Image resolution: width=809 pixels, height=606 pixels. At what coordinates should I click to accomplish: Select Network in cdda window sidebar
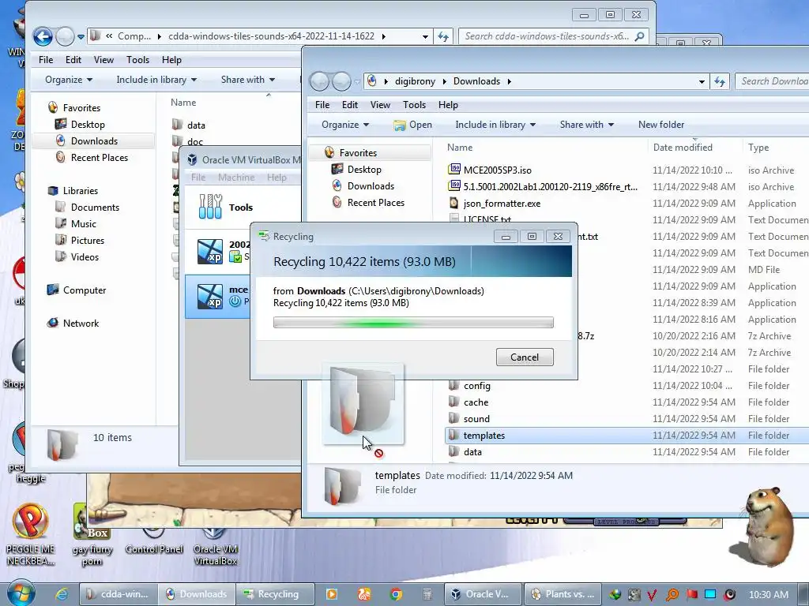pos(81,323)
